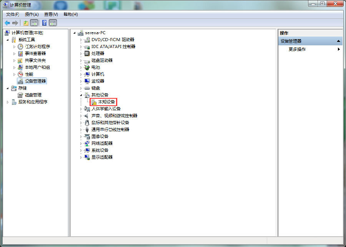Viewport: 346px width, 247px height.
Task: Click the 键盘 keyboard icon
Action: tap(87, 88)
